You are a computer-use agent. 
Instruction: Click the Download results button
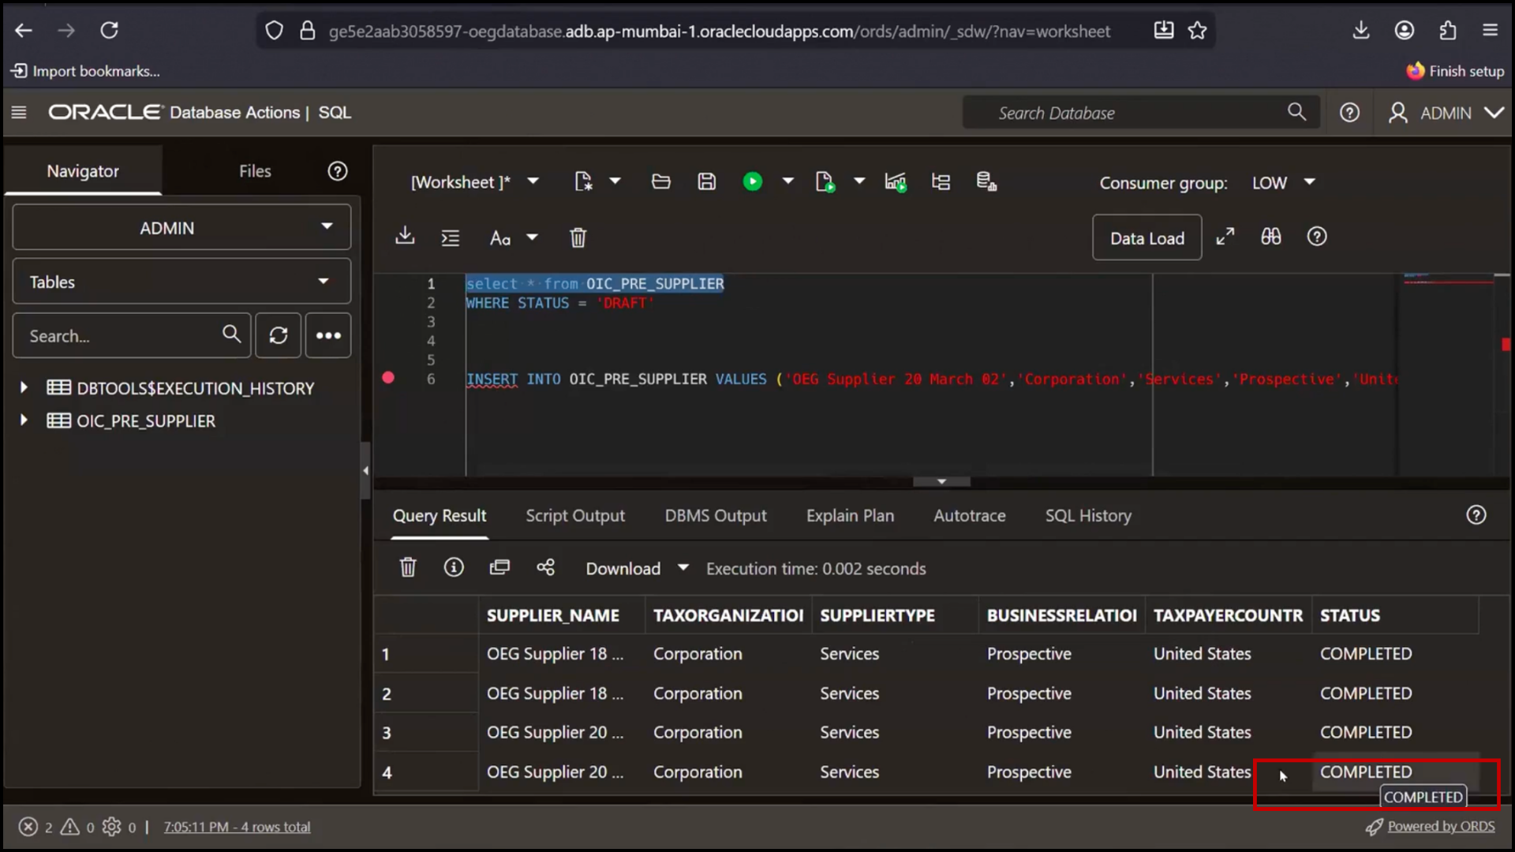[x=623, y=569]
